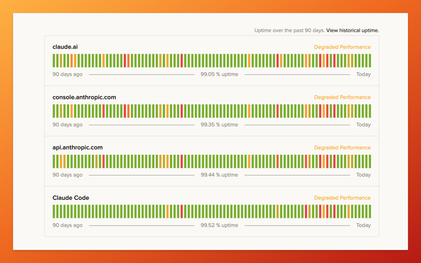Click "90 days ago" label under Claude Code
The width and height of the screenshot is (421, 263).
pyautogui.click(x=67, y=225)
